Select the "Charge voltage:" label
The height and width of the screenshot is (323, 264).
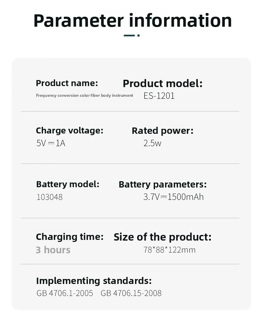point(70,130)
